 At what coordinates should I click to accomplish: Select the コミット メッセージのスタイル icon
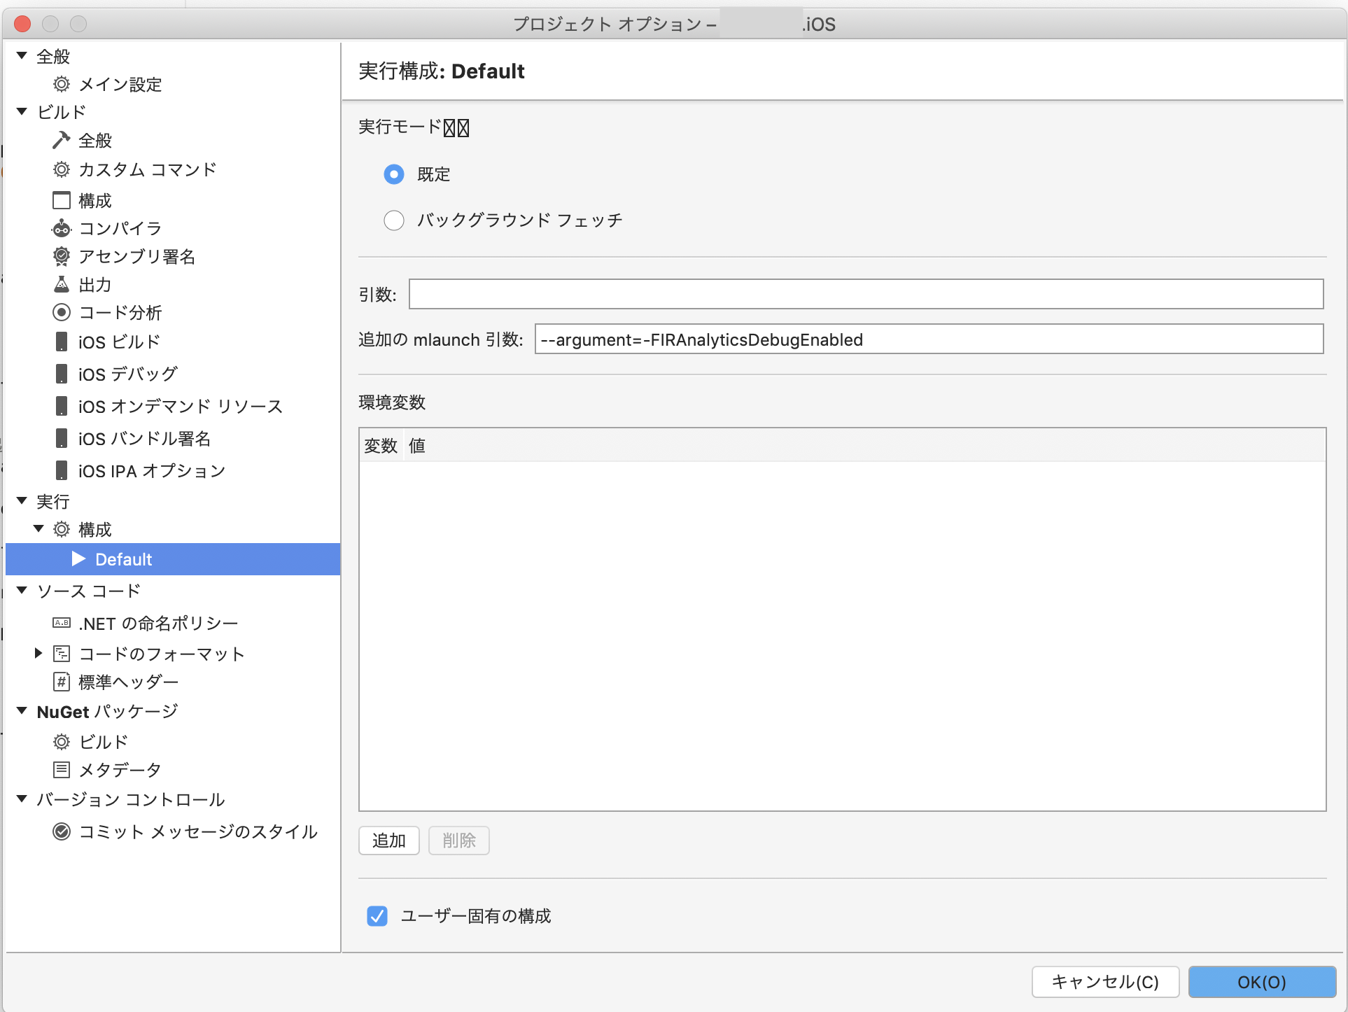point(62,832)
